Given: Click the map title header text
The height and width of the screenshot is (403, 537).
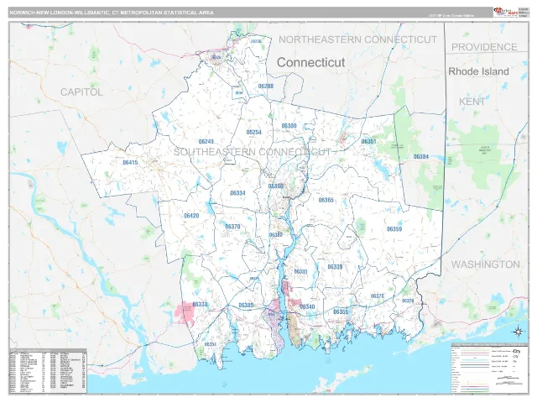Looking at the screenshot, I should pos(112,13).
